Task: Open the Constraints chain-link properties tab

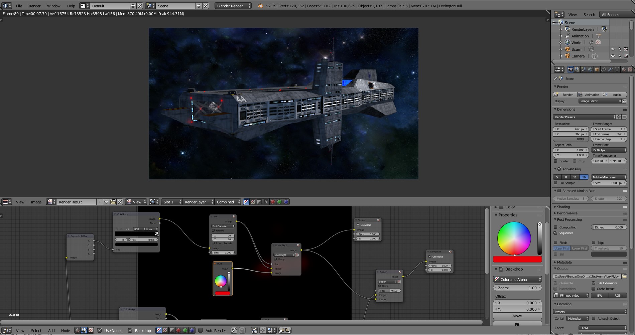Action: pos(604,69)
